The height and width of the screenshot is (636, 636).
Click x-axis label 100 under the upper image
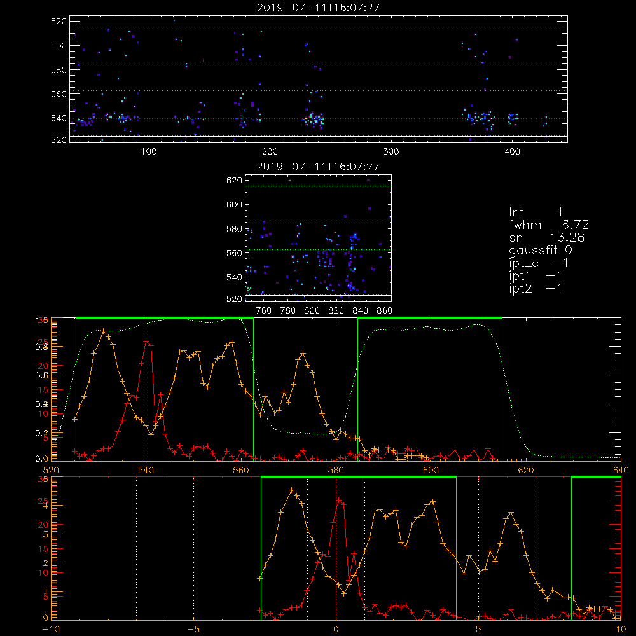click(x=149, y=152)
